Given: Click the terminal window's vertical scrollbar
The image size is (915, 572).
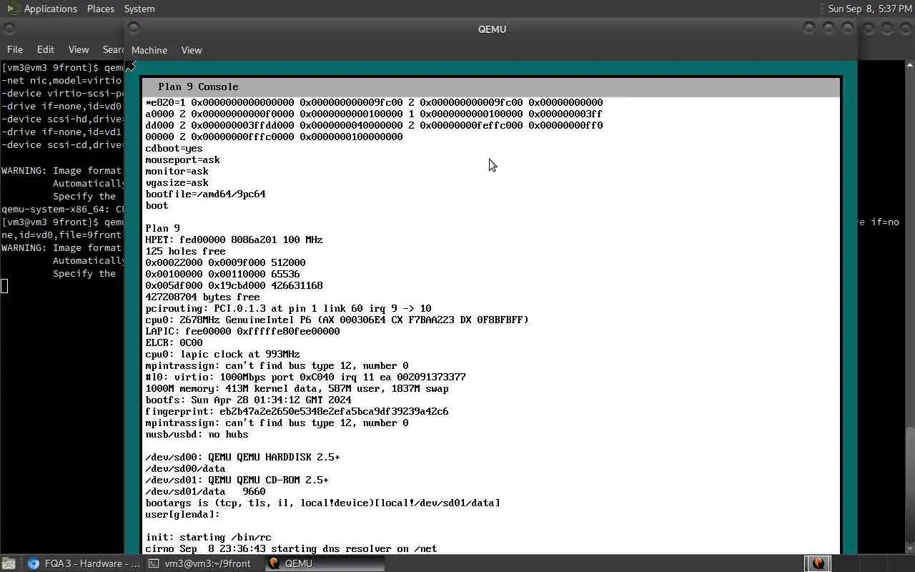Looking at the screenshot, I should (x=910, y=307).
